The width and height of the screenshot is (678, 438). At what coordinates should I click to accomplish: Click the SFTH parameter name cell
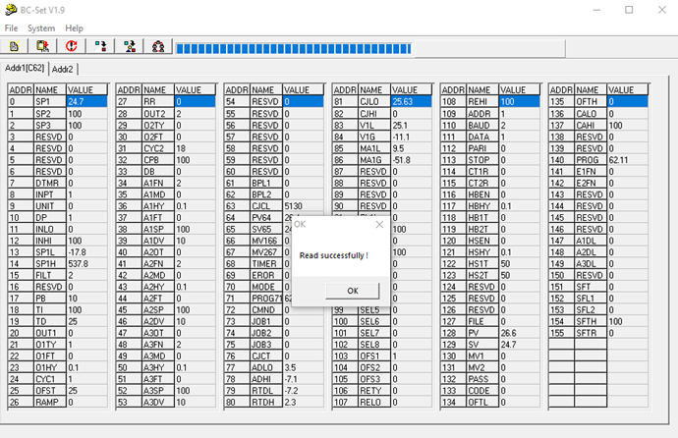[591, 321]
